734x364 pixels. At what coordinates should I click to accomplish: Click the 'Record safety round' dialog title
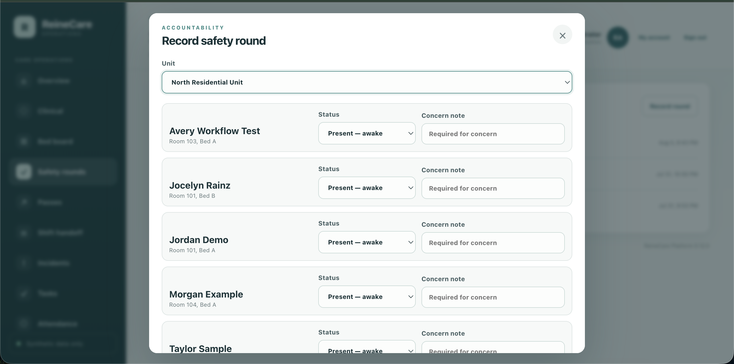point(214,41)
